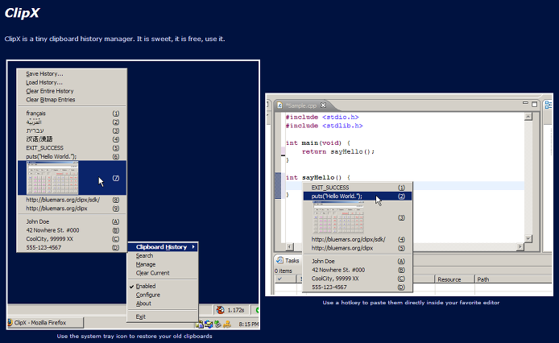Pick the Chinese text entry (4)
Screen dimensions: 559x343
(72, 139)
